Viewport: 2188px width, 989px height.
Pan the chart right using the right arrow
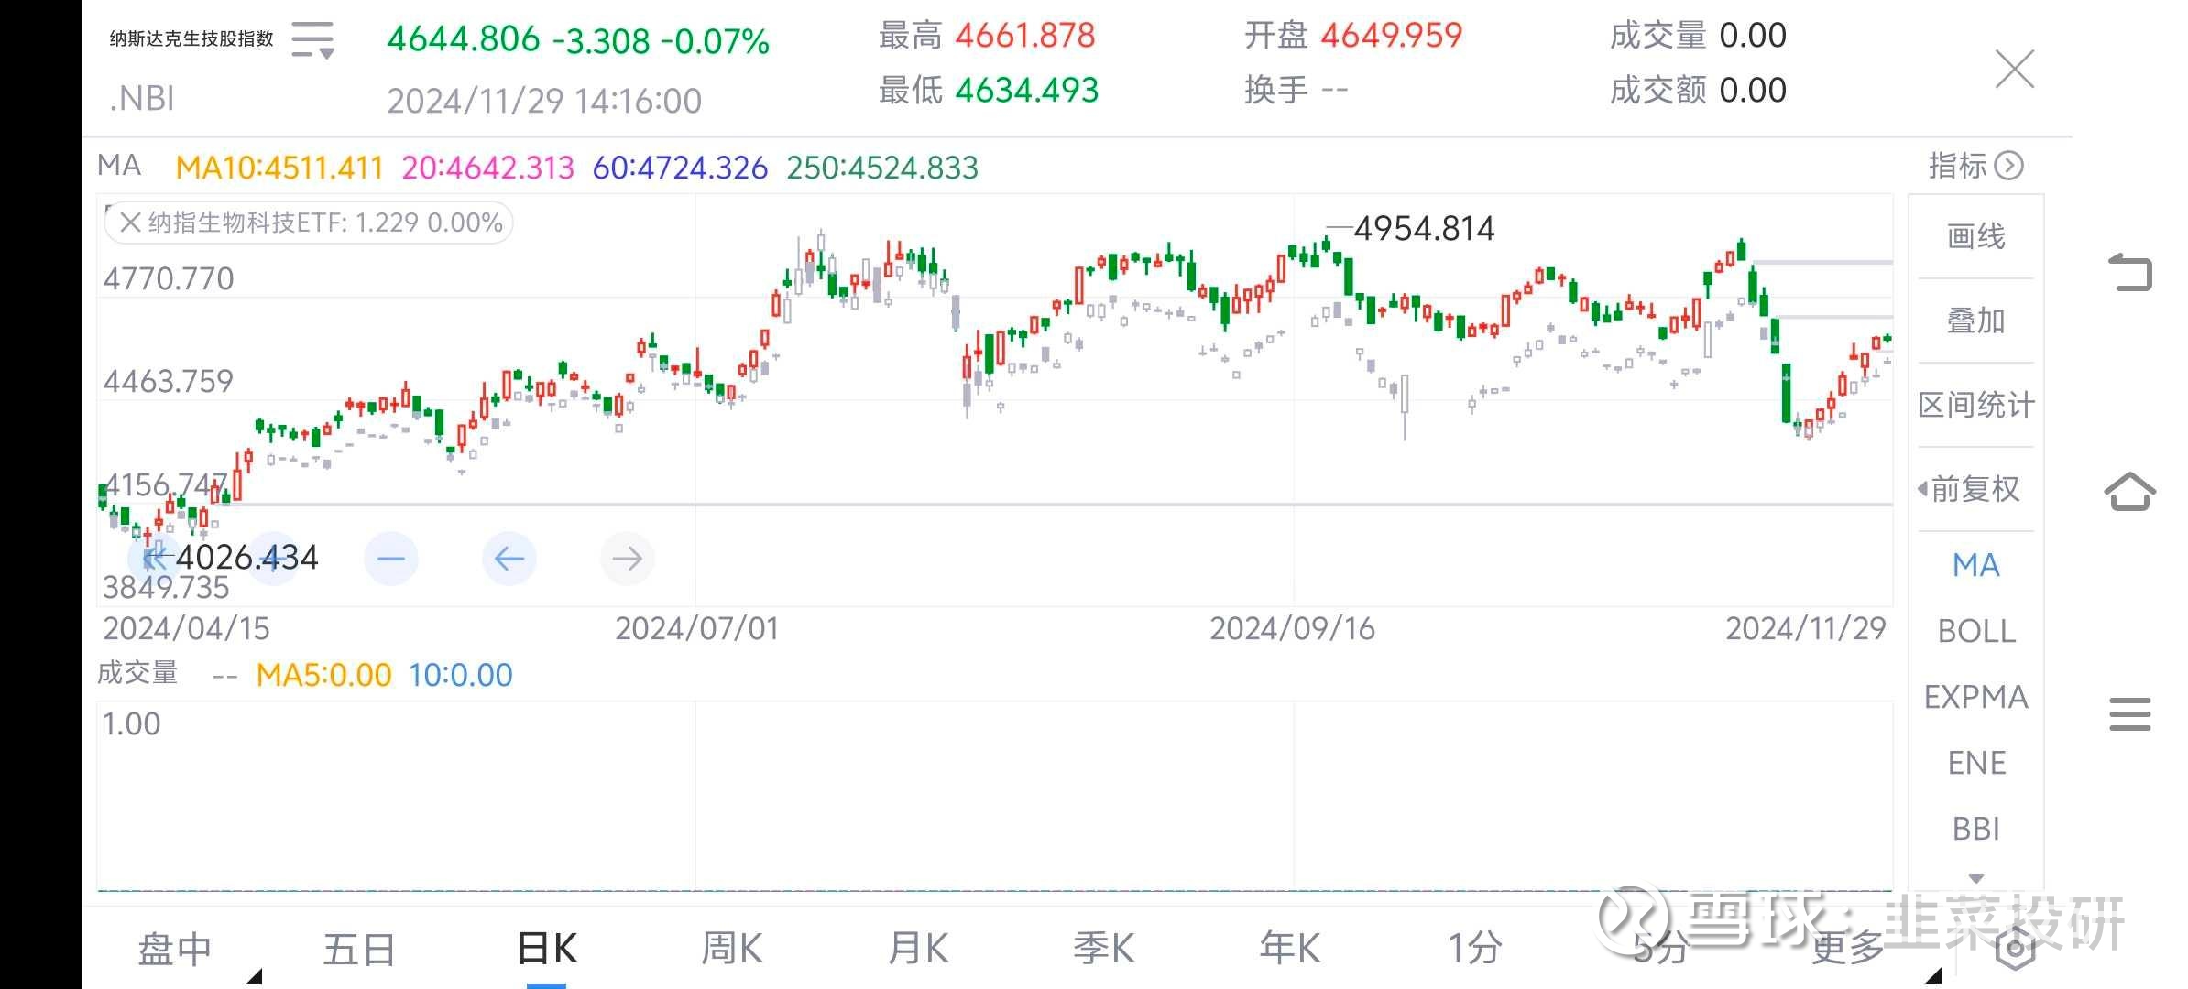coord(628,558)
